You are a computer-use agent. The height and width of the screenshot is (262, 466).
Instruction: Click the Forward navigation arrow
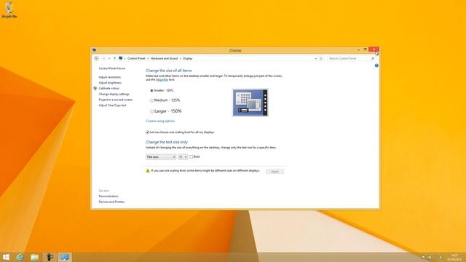click(x=103, y=58)
